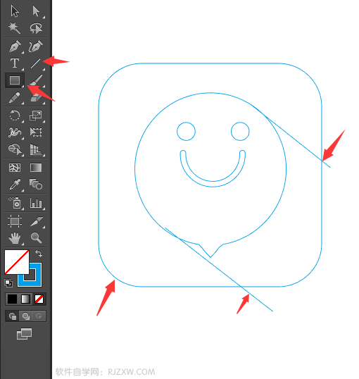Pick the Perspective Grid tool
359x379 pixels.
point(36,149)
